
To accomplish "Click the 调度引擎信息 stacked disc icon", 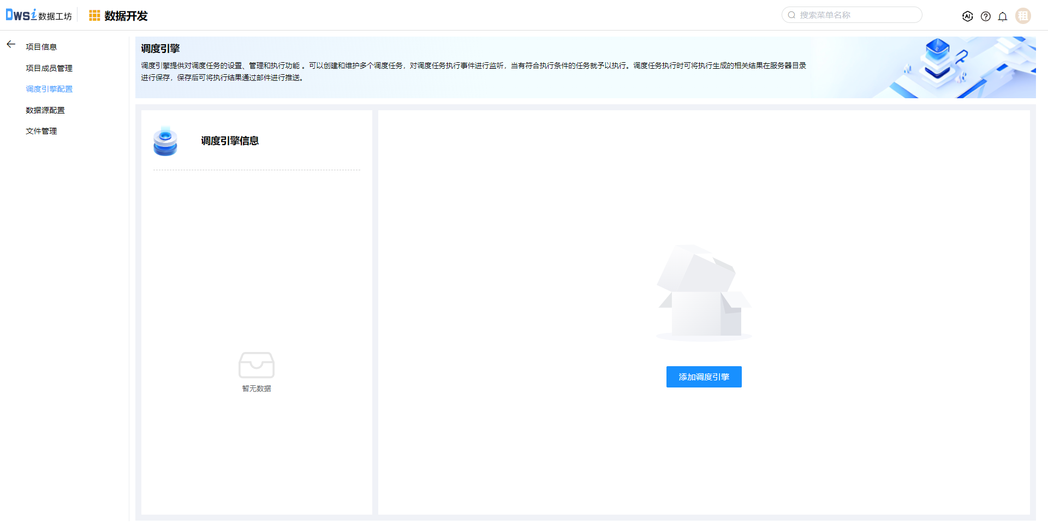I will pyautogui.click(x=165, y=141).
